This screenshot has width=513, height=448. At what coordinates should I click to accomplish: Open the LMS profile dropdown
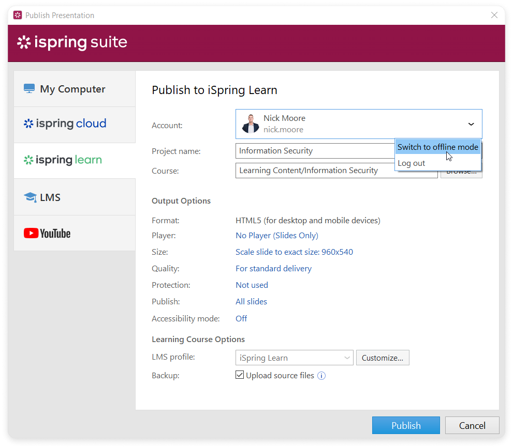click(x=294, y=358)
